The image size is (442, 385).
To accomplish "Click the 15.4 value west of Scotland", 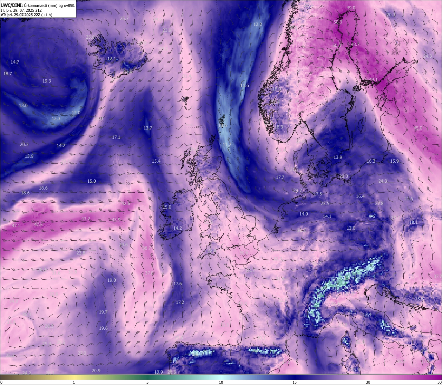I will (x=156, y=161).
